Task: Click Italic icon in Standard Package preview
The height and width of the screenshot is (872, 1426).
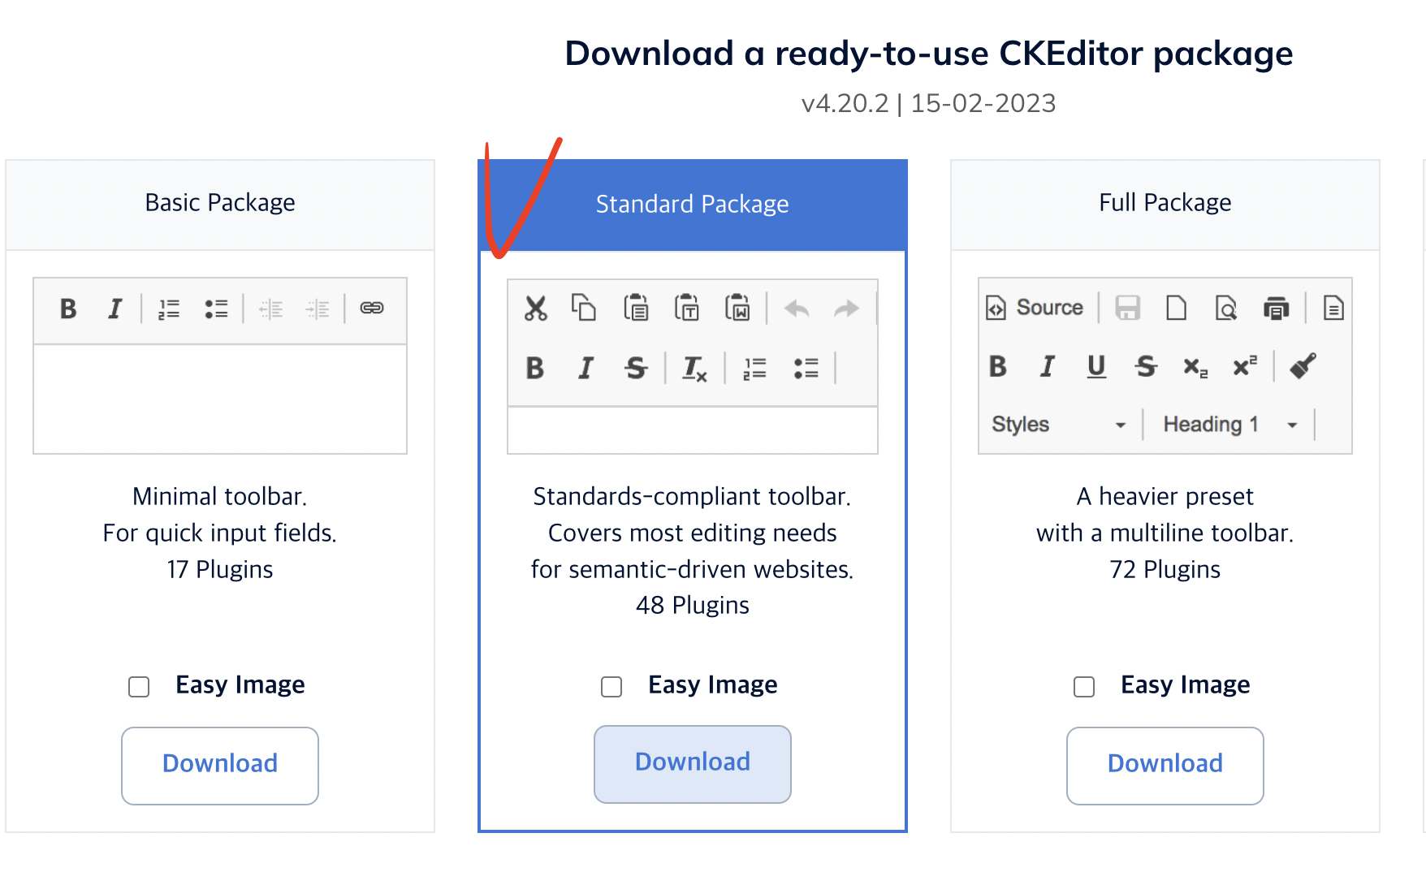Action: pyautogui.click(x=586, y=369)
